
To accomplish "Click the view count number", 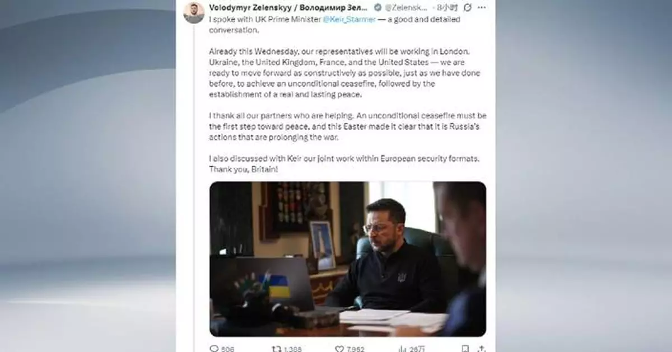I will pos(417,349).
